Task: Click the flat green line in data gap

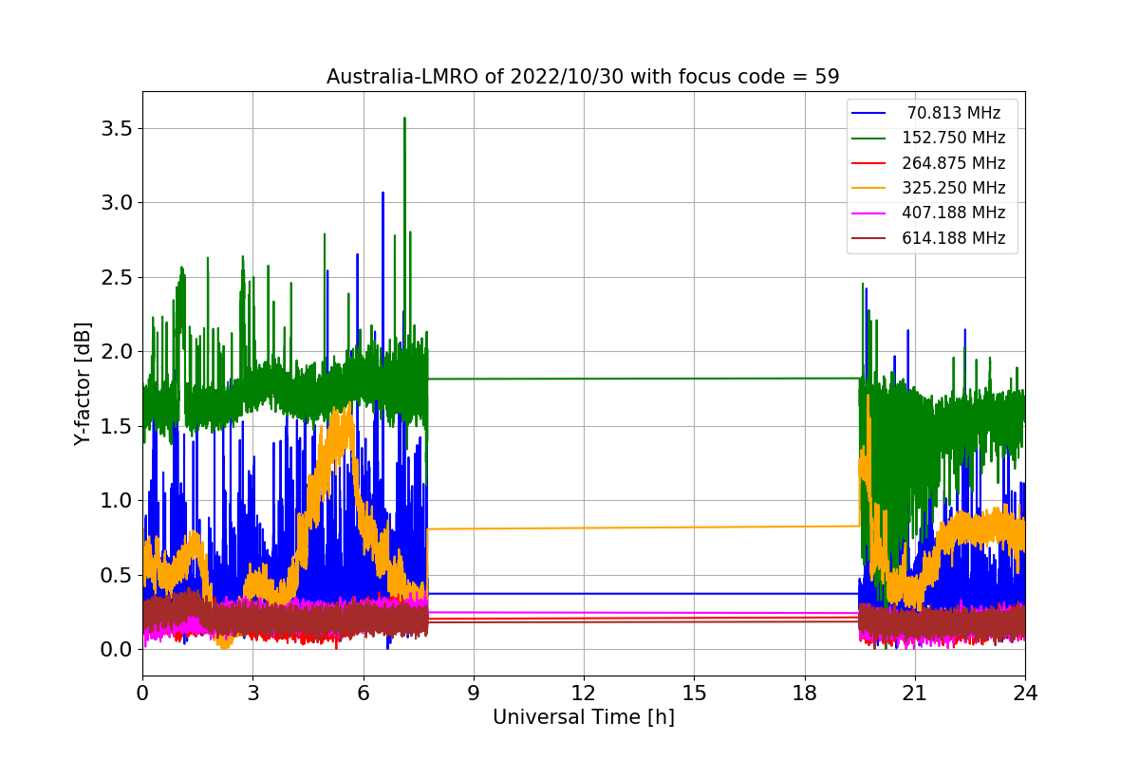Action: [644, 379]
